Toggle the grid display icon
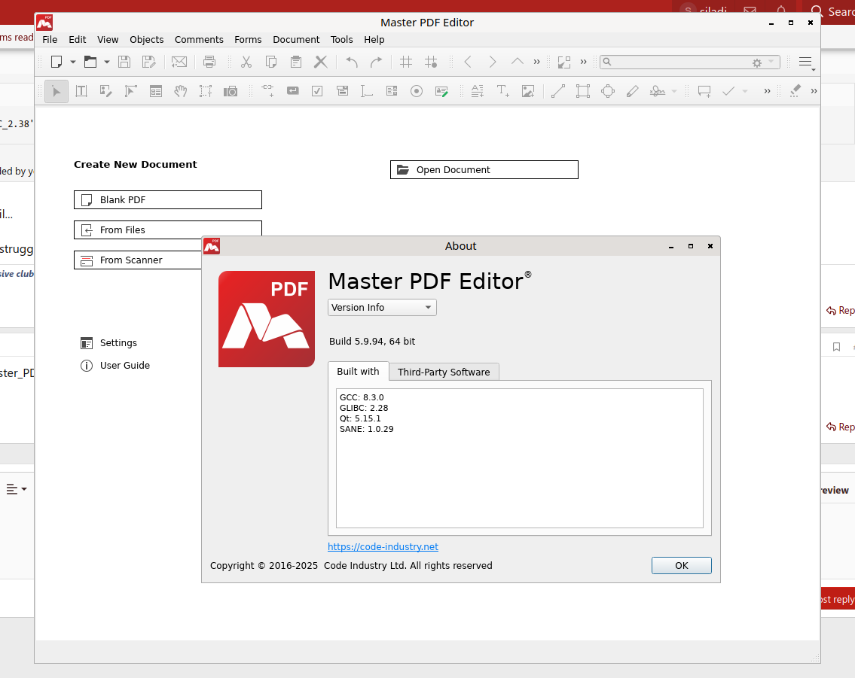Viewport: 855px width, 678px height. pos(406,62)
